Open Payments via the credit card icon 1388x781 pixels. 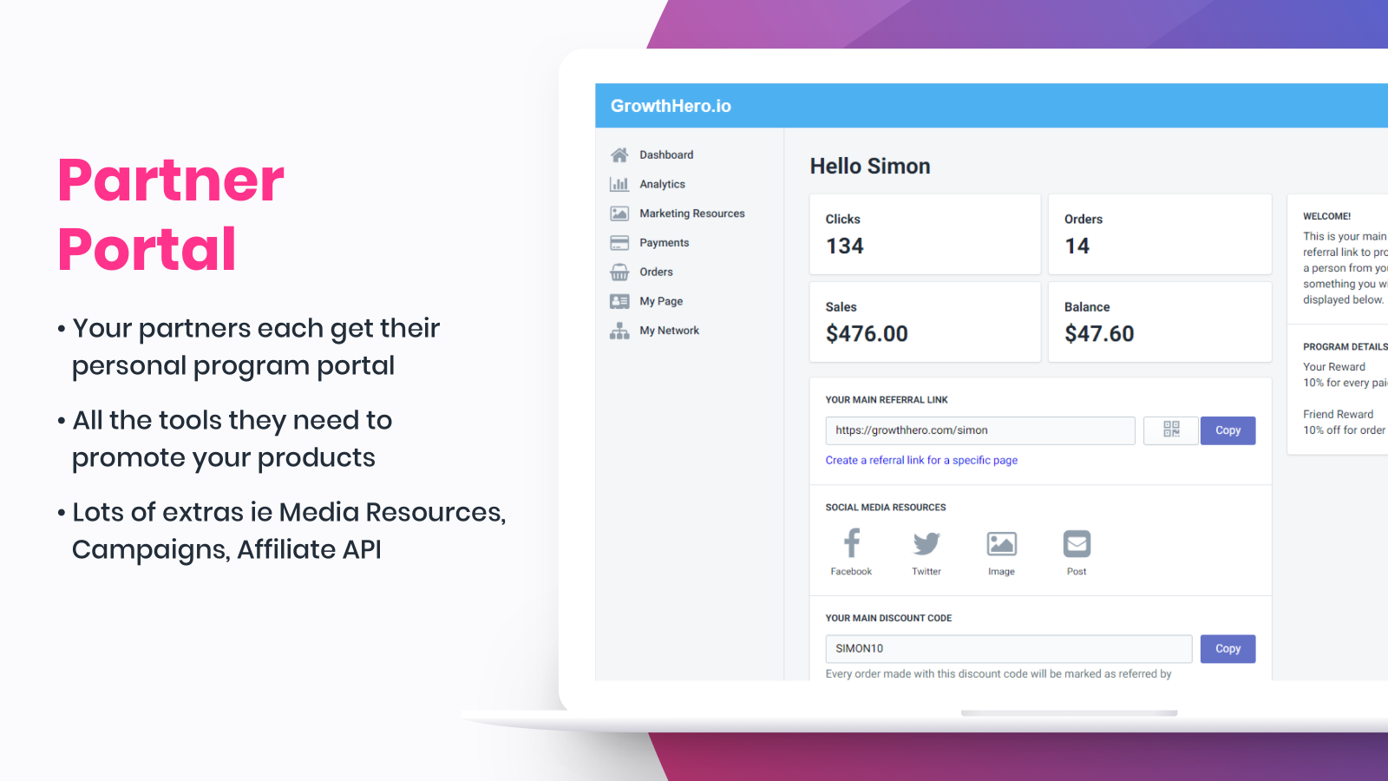coord(619,242)
